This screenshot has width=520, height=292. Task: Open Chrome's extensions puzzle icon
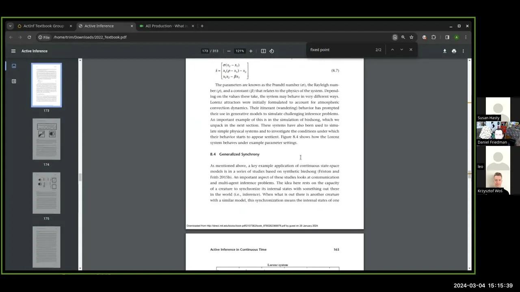pos(433,37)
